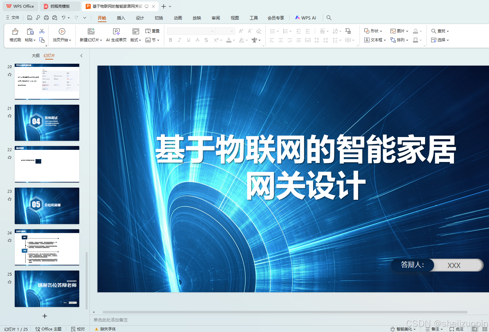Click the convert to smart graphic icon
The width and height of the screenshot is (489, 332).
[348, 31]
